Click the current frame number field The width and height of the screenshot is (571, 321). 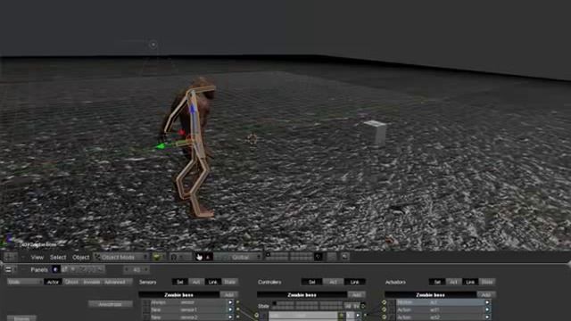(x=137, y=269)
